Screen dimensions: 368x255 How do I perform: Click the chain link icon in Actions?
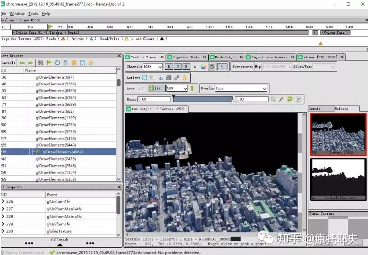tap(177, 77)
